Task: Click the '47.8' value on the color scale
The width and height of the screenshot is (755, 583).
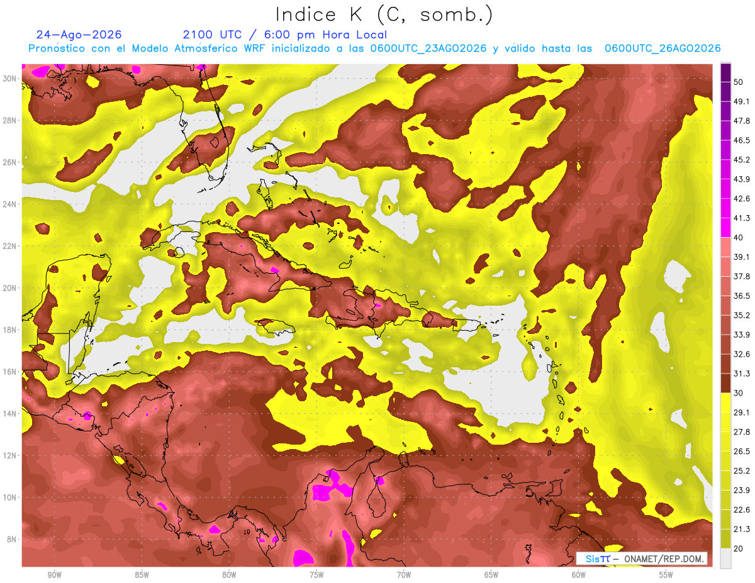Action: 742,121
